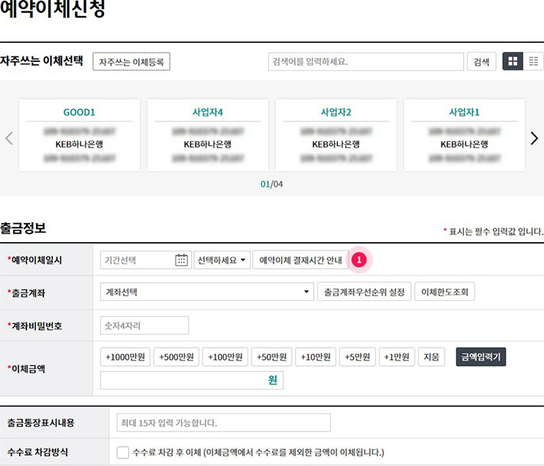
Task: Switch to grid view of favorite transfers
Action: point(513,62)
